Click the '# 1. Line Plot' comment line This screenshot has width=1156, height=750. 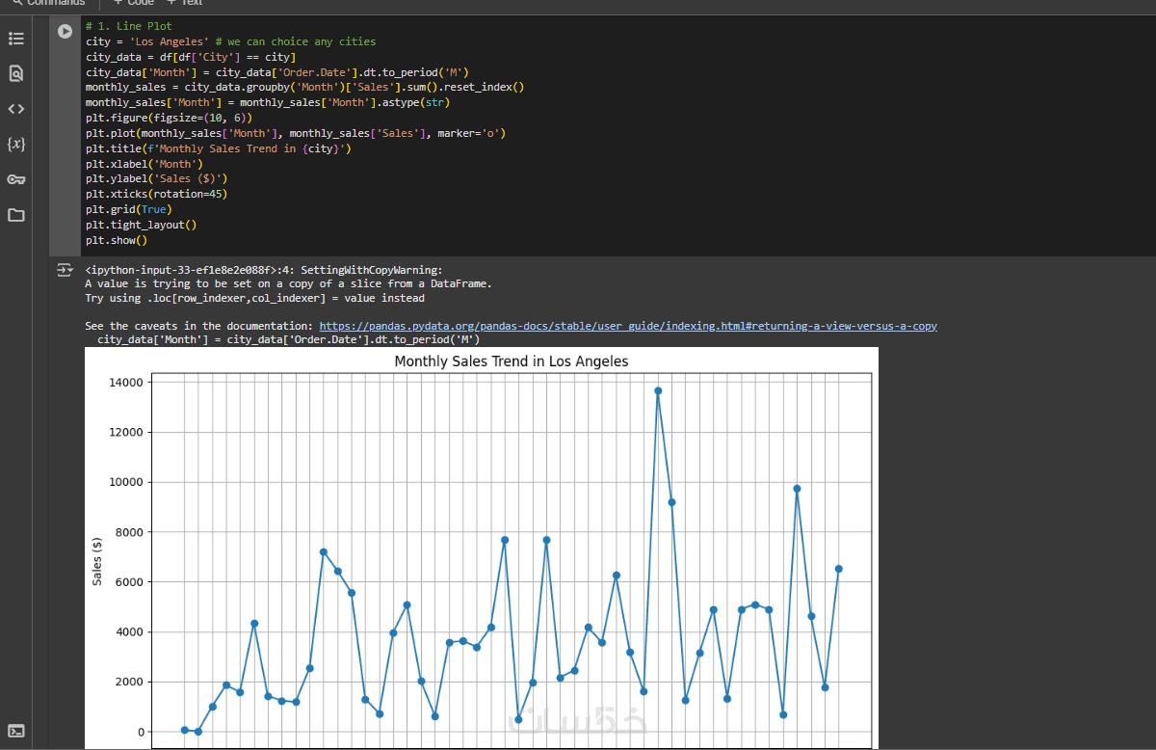click(129, 26)
